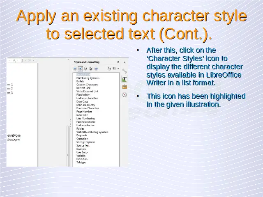
Task: Activate Fill Format Mode paint bucket
Action: click(x=109, y=69)
